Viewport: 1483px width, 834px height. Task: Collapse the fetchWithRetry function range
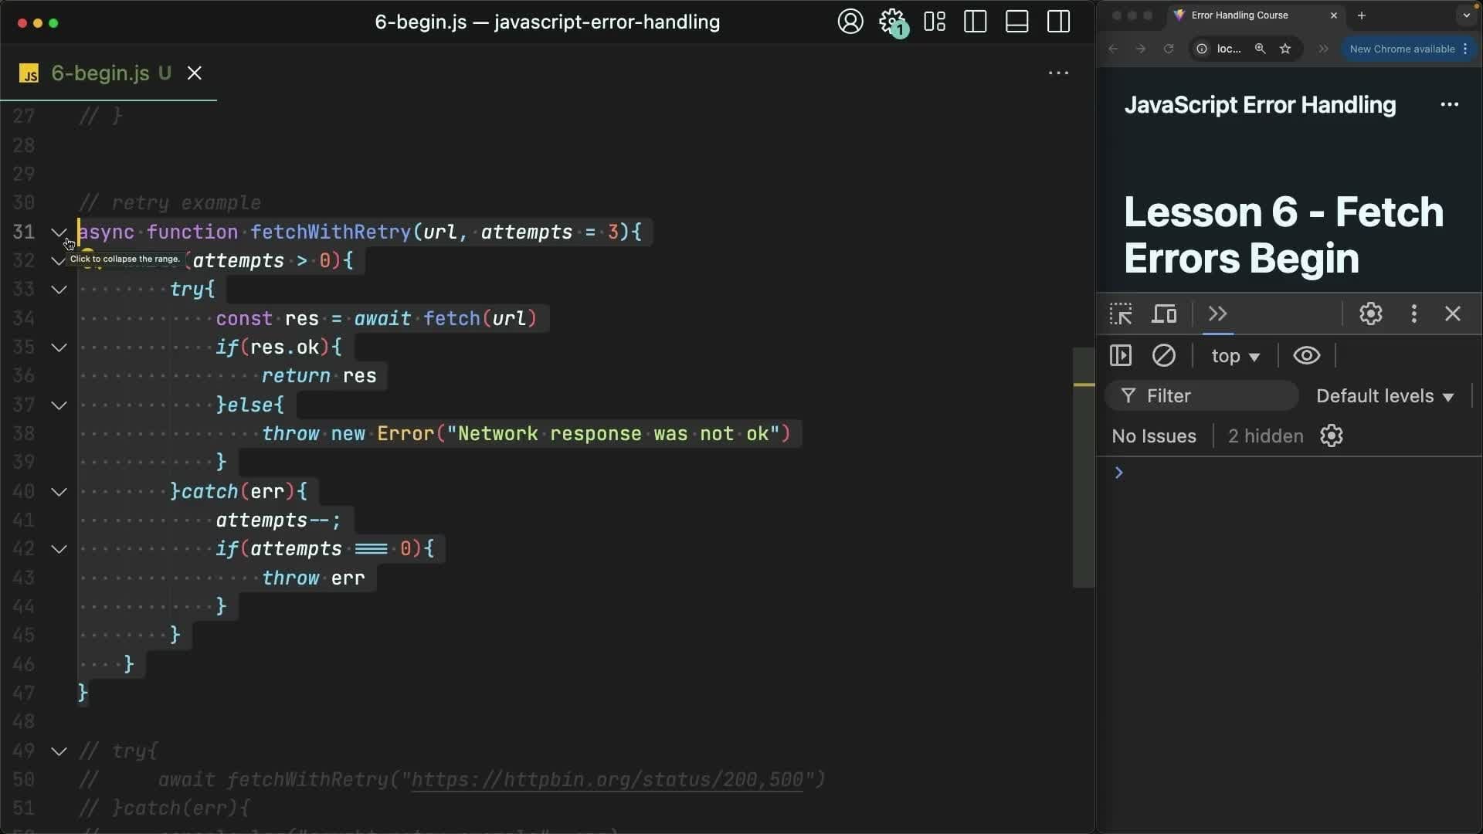(59, 232)
